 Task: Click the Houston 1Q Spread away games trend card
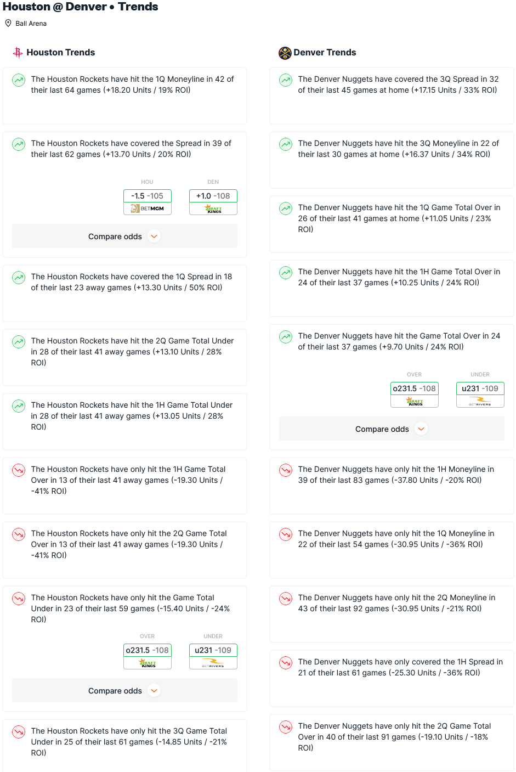pyautogui.click(x=125, y=293)
